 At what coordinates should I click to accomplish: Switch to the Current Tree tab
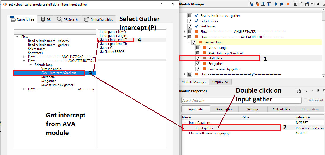22,19
